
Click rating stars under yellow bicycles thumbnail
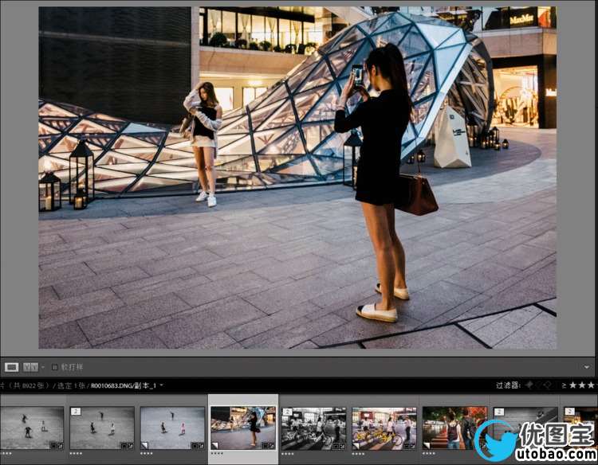point(358,454)
